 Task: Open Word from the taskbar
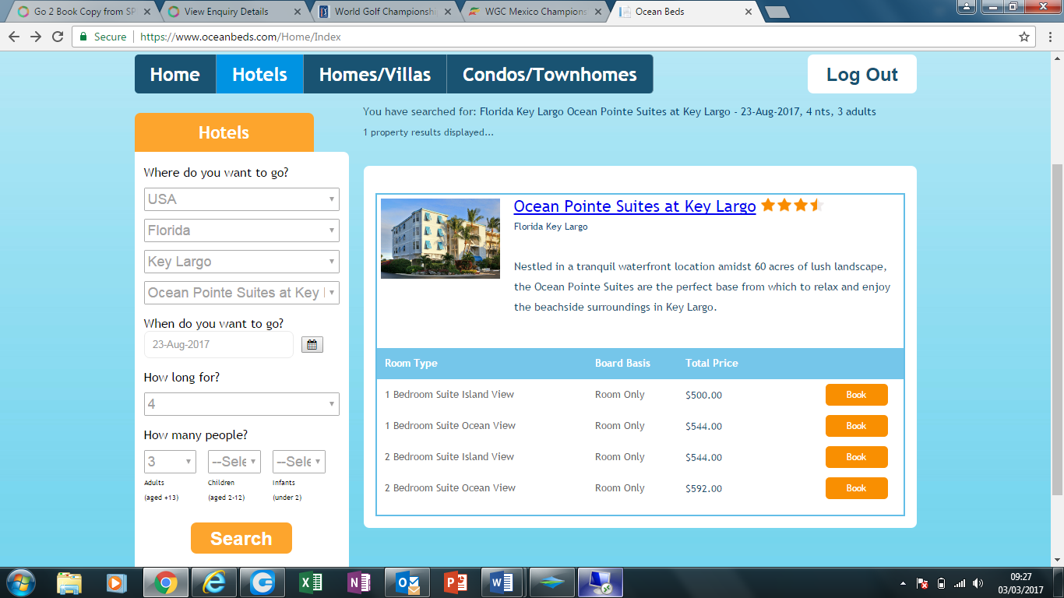tap(503, 582)
